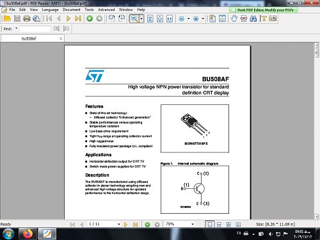This screenshot has height=240, width=320.
Task: Select the Hand tool
Action: [234, 19]
